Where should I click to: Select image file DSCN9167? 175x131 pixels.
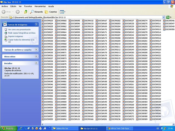(x=101, y=21)
